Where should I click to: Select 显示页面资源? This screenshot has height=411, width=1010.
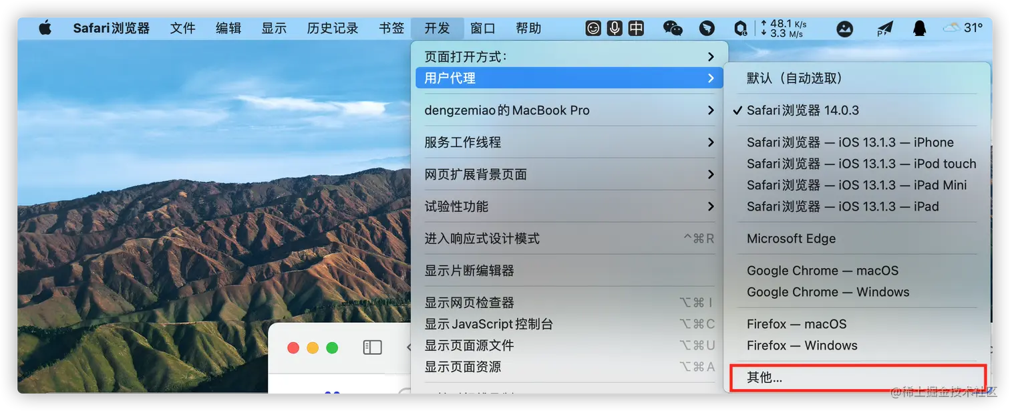tap(569, 367)
